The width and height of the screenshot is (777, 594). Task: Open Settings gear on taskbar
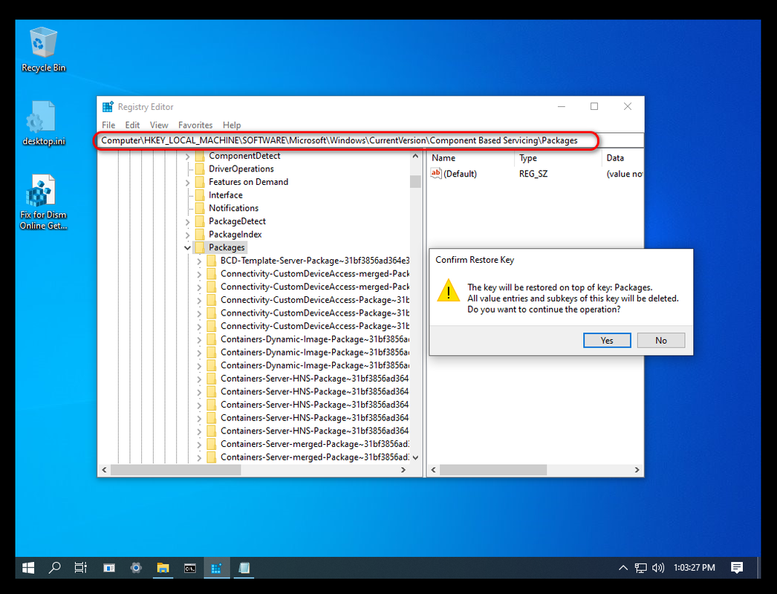point(136,568)
